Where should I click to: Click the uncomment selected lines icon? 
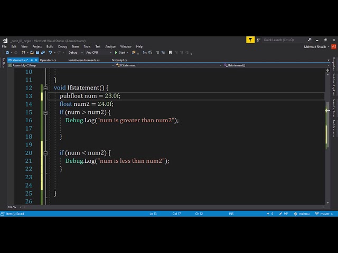150,53
